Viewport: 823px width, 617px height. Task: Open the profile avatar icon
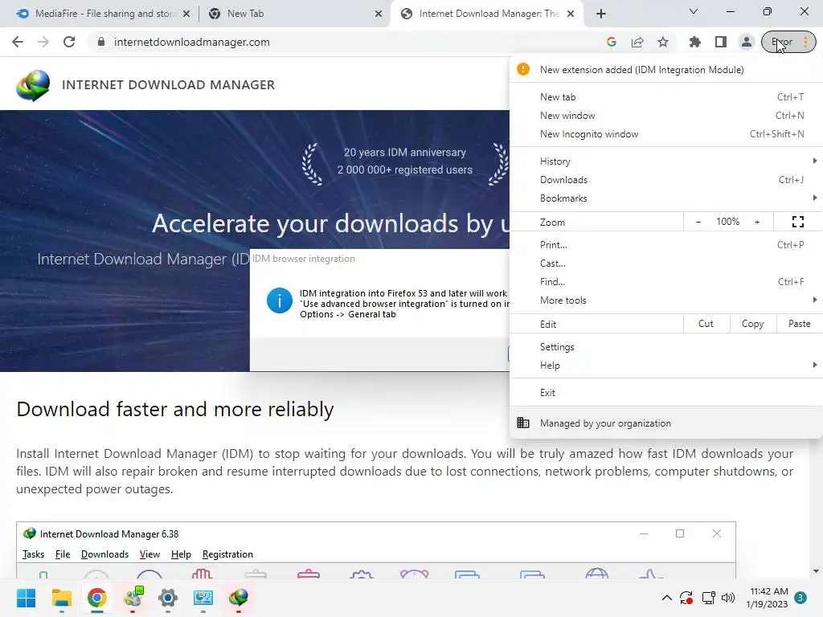pos(746,42)
